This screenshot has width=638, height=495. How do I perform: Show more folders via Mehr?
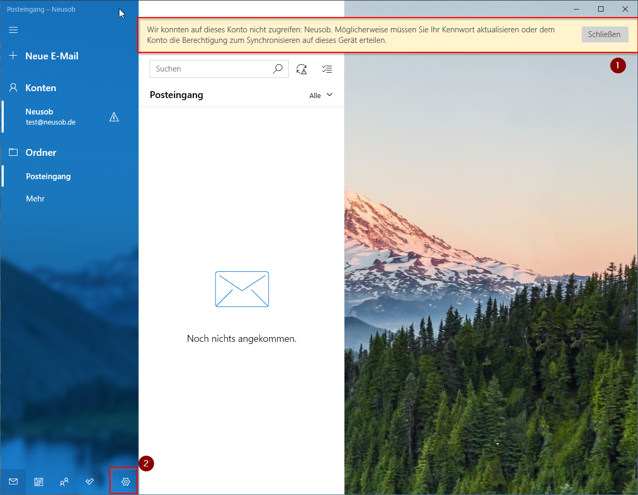pyautogui.click(x=69, y=199)
